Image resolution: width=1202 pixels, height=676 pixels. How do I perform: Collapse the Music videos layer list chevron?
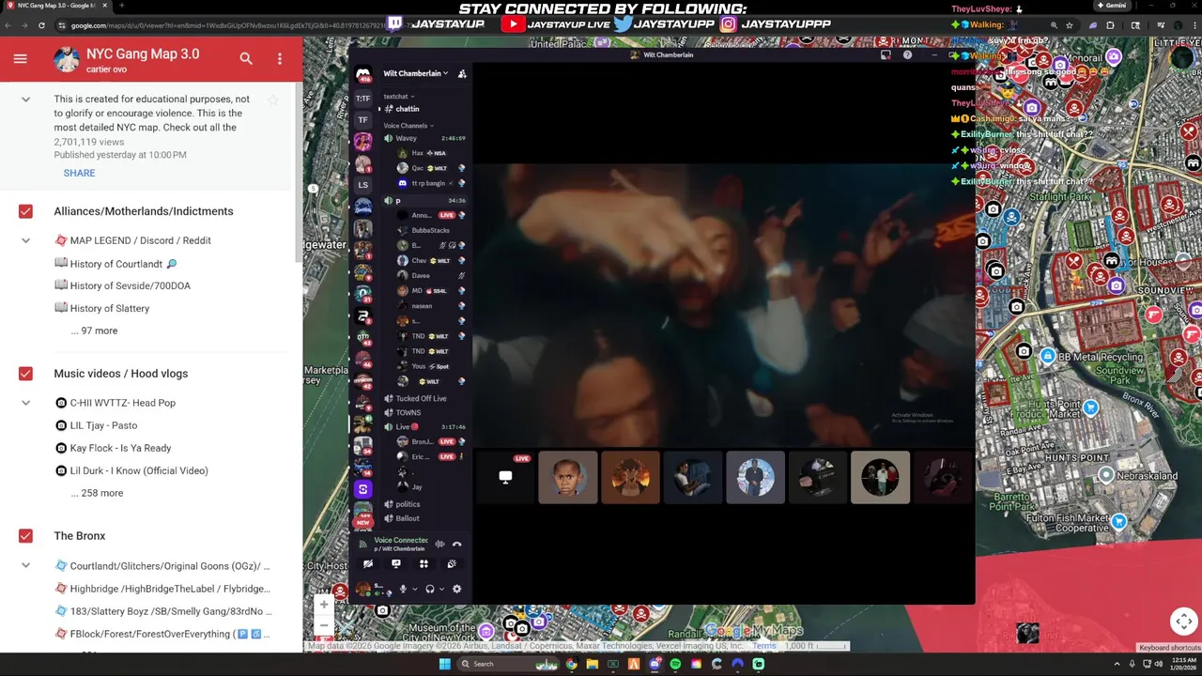(x=25, y=403)
